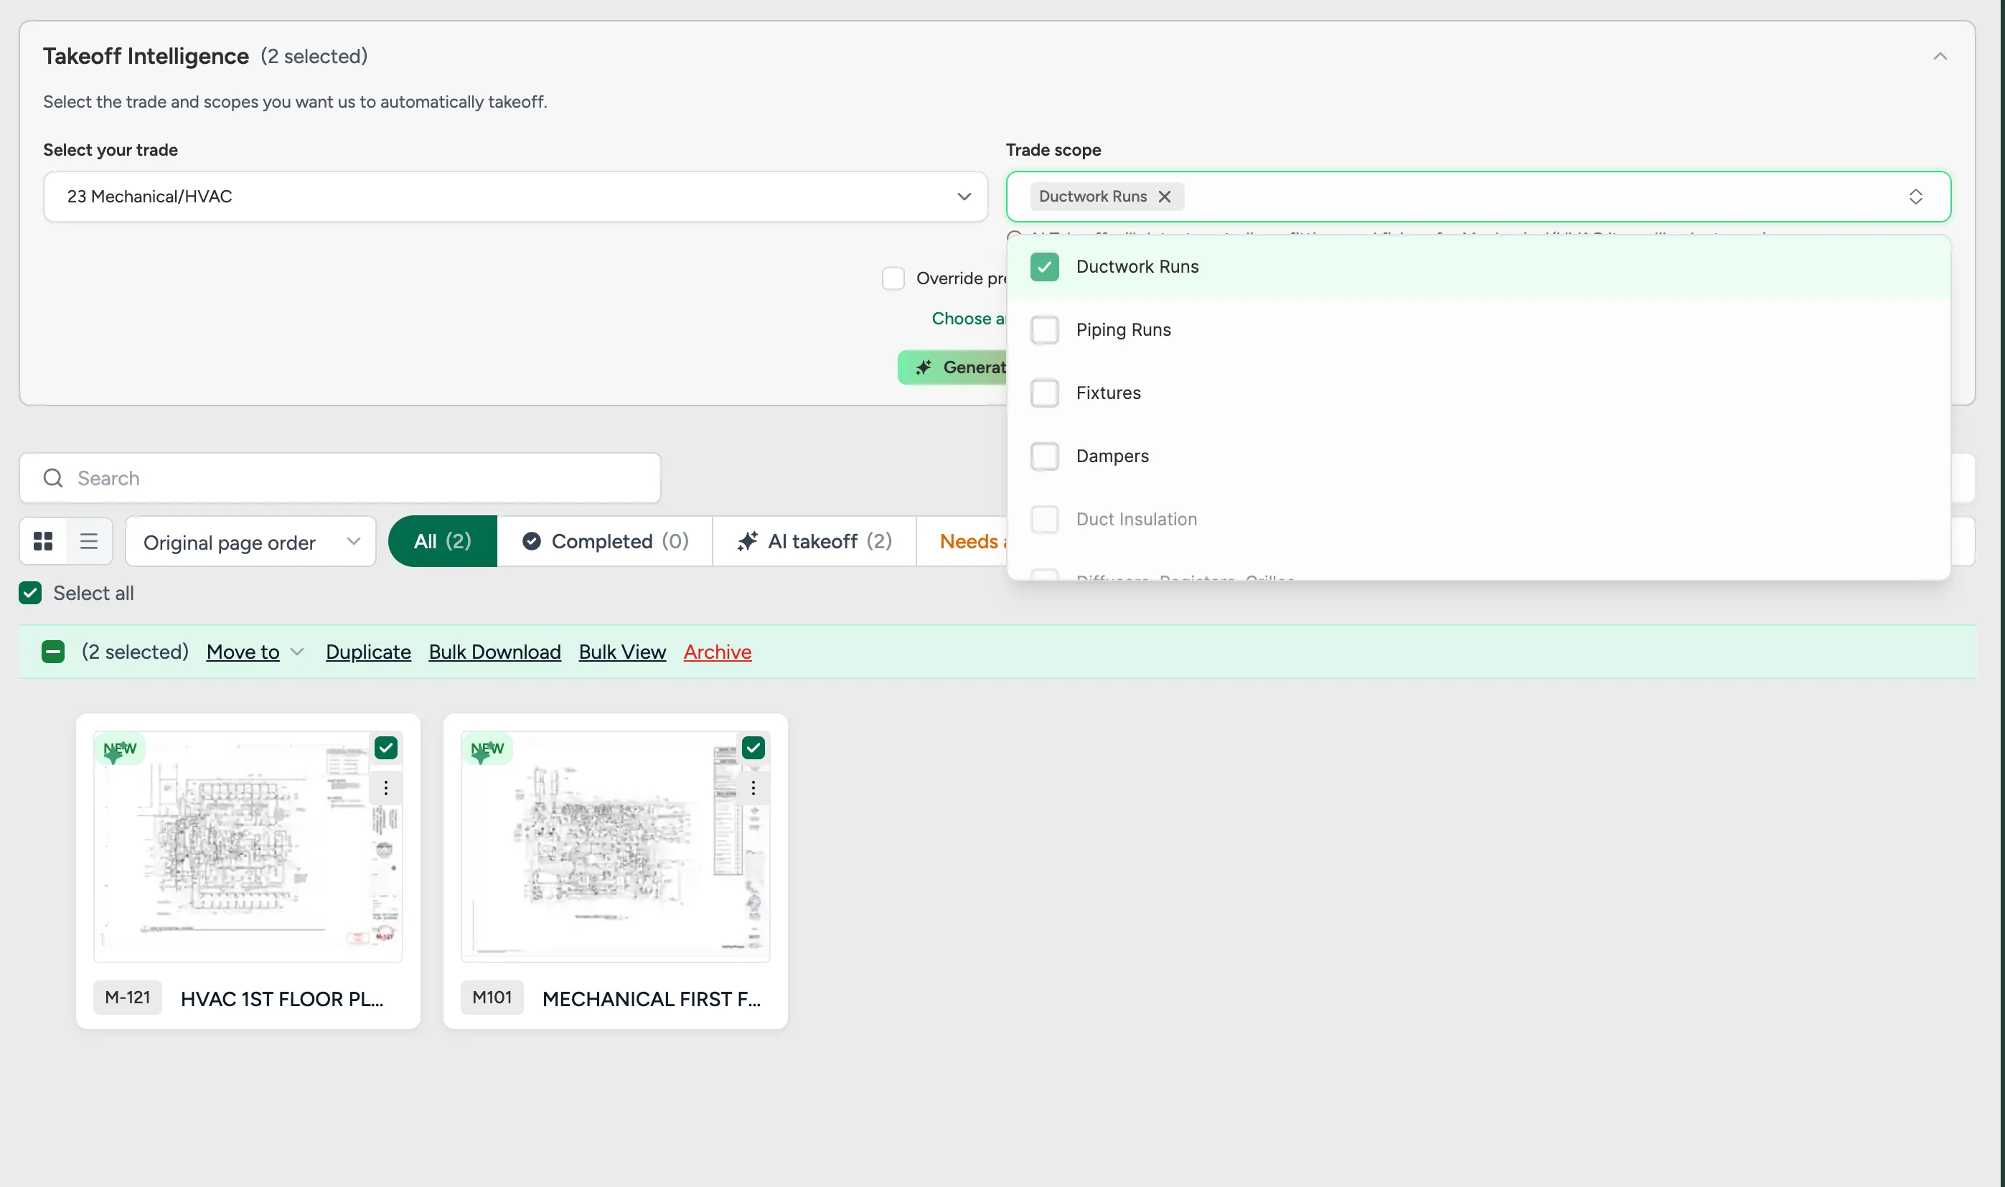Select the All (2) tab

pos(442,542)
